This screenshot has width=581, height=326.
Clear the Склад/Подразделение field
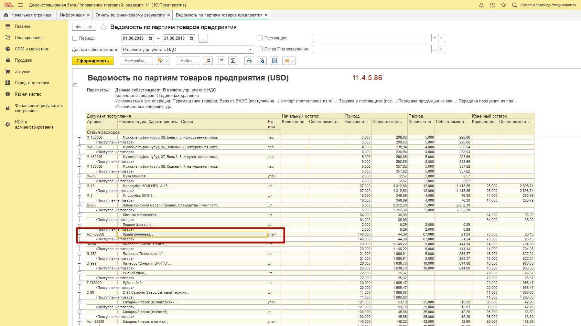pyautogui.click(x=441, y=49)
